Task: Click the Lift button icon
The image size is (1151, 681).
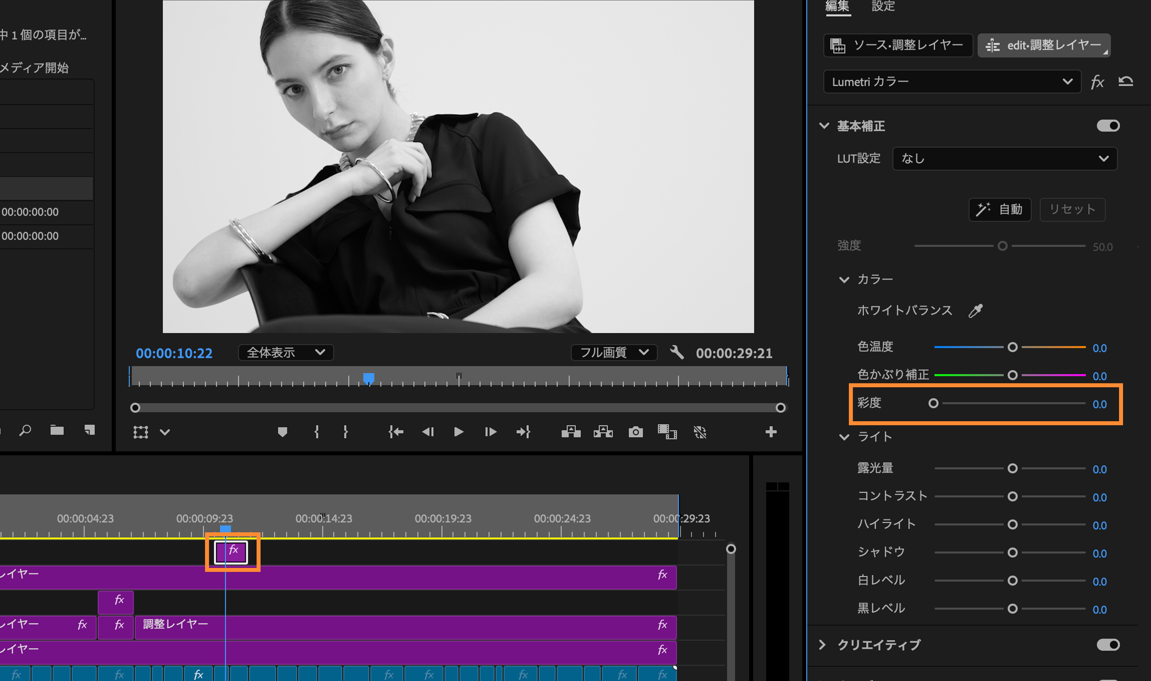Action: point(571,432)
